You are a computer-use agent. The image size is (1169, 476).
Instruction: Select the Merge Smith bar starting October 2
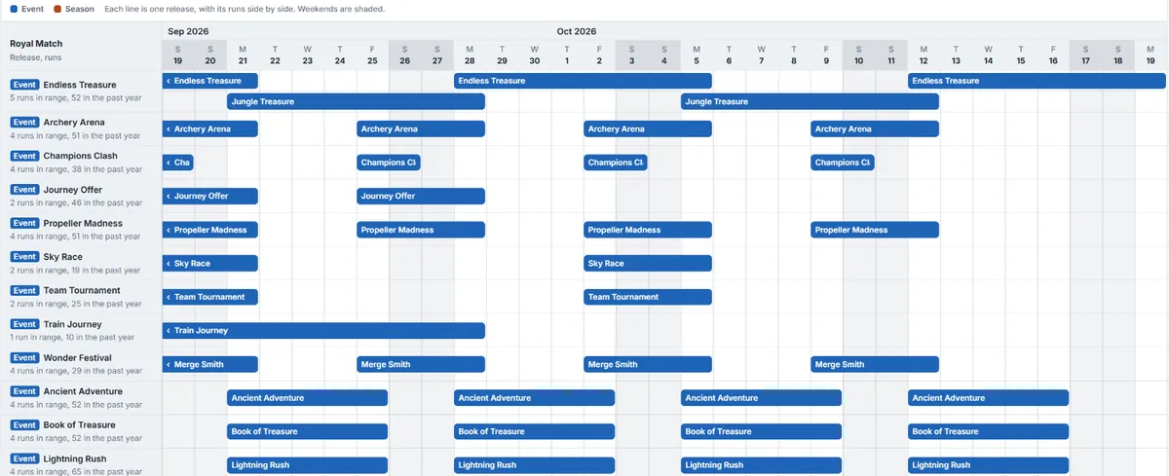pyautogui.click(x=648, y=364)
